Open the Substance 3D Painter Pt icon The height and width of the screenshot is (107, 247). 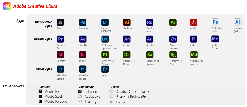105,55
